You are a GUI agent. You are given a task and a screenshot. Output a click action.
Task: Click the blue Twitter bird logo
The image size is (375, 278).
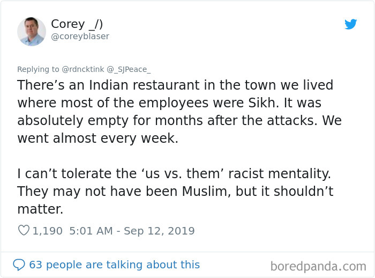pos(350,24)
